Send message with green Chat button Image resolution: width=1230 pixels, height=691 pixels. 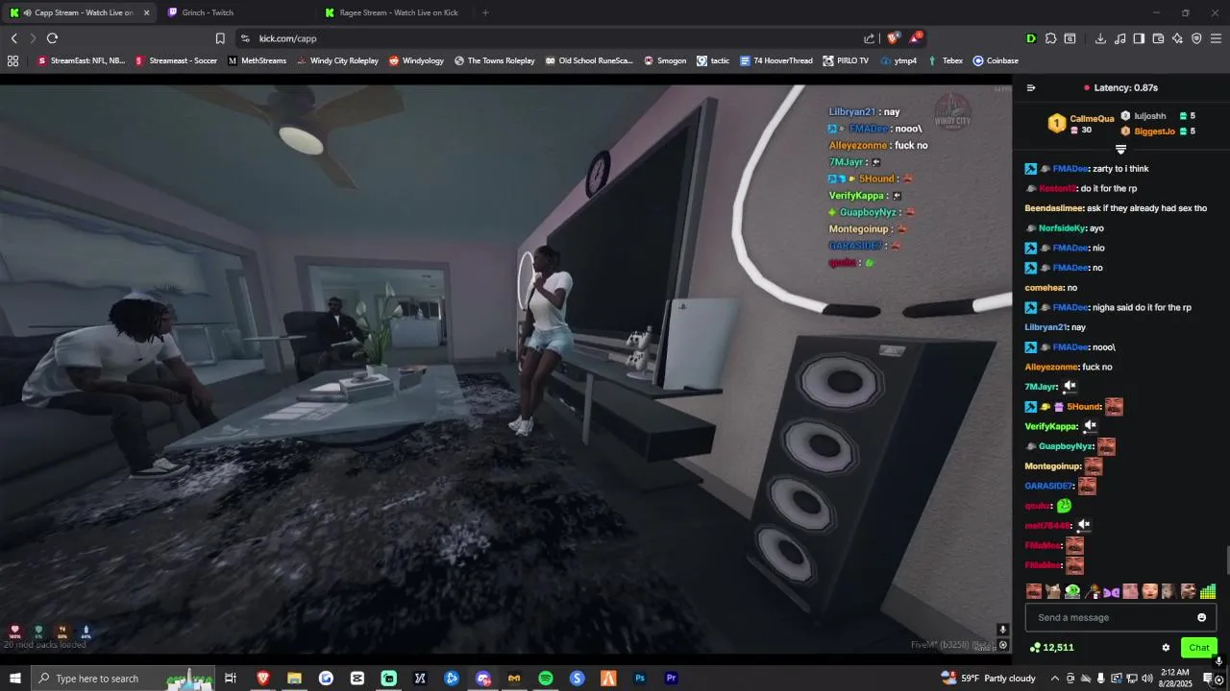point(1198,648)
